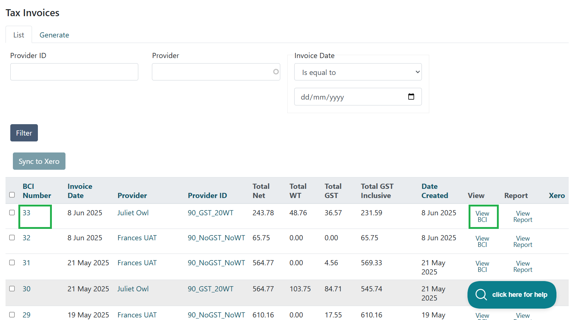Switch to the List tab
The image size is (569, 320).
point(19,35)
